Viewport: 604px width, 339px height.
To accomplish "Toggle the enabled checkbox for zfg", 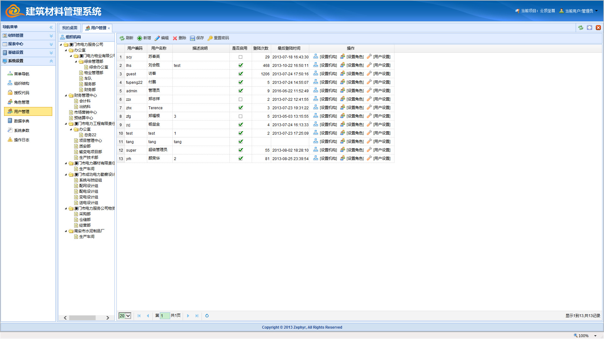I will point(241,116).
